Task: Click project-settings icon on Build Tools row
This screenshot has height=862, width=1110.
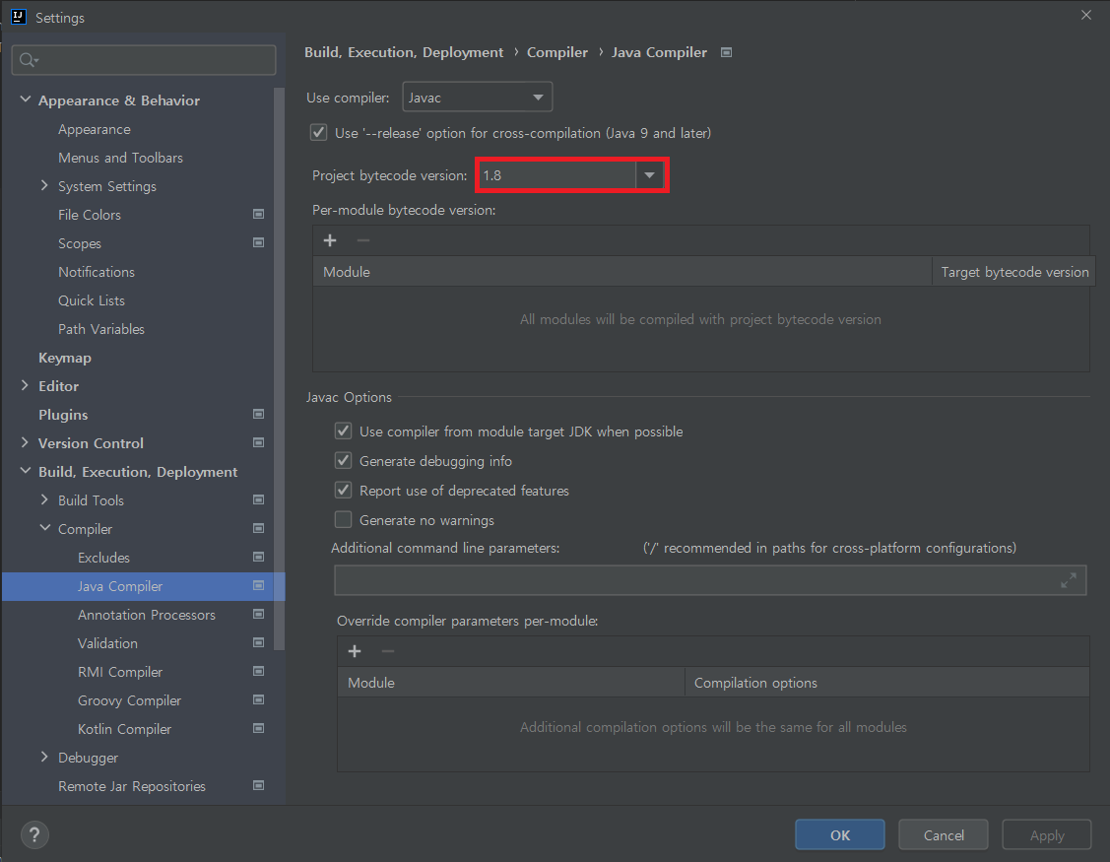Action: point(258,500)
